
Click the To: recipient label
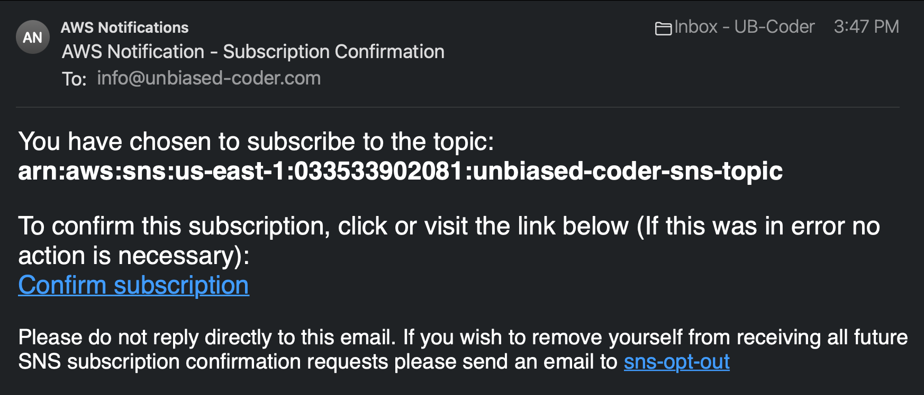(74, 79)
